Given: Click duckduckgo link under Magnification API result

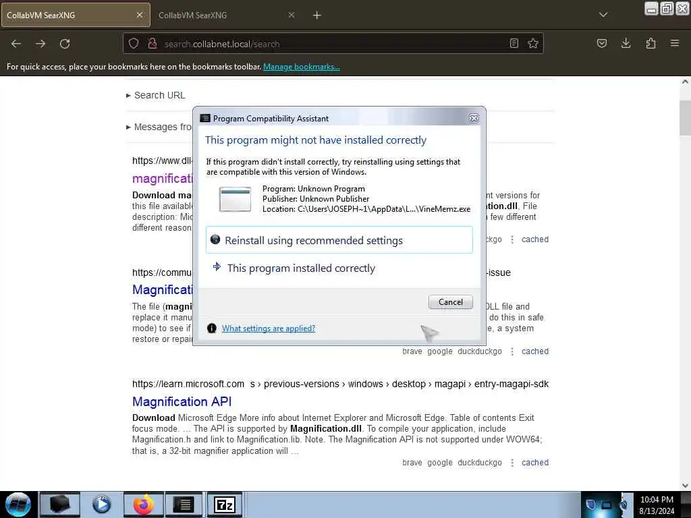Looking at the screenshot, I should 480,463.
